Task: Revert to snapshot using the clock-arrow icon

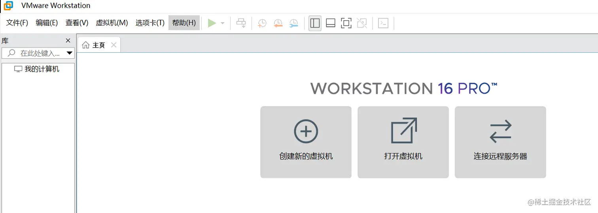Action: 278,23
